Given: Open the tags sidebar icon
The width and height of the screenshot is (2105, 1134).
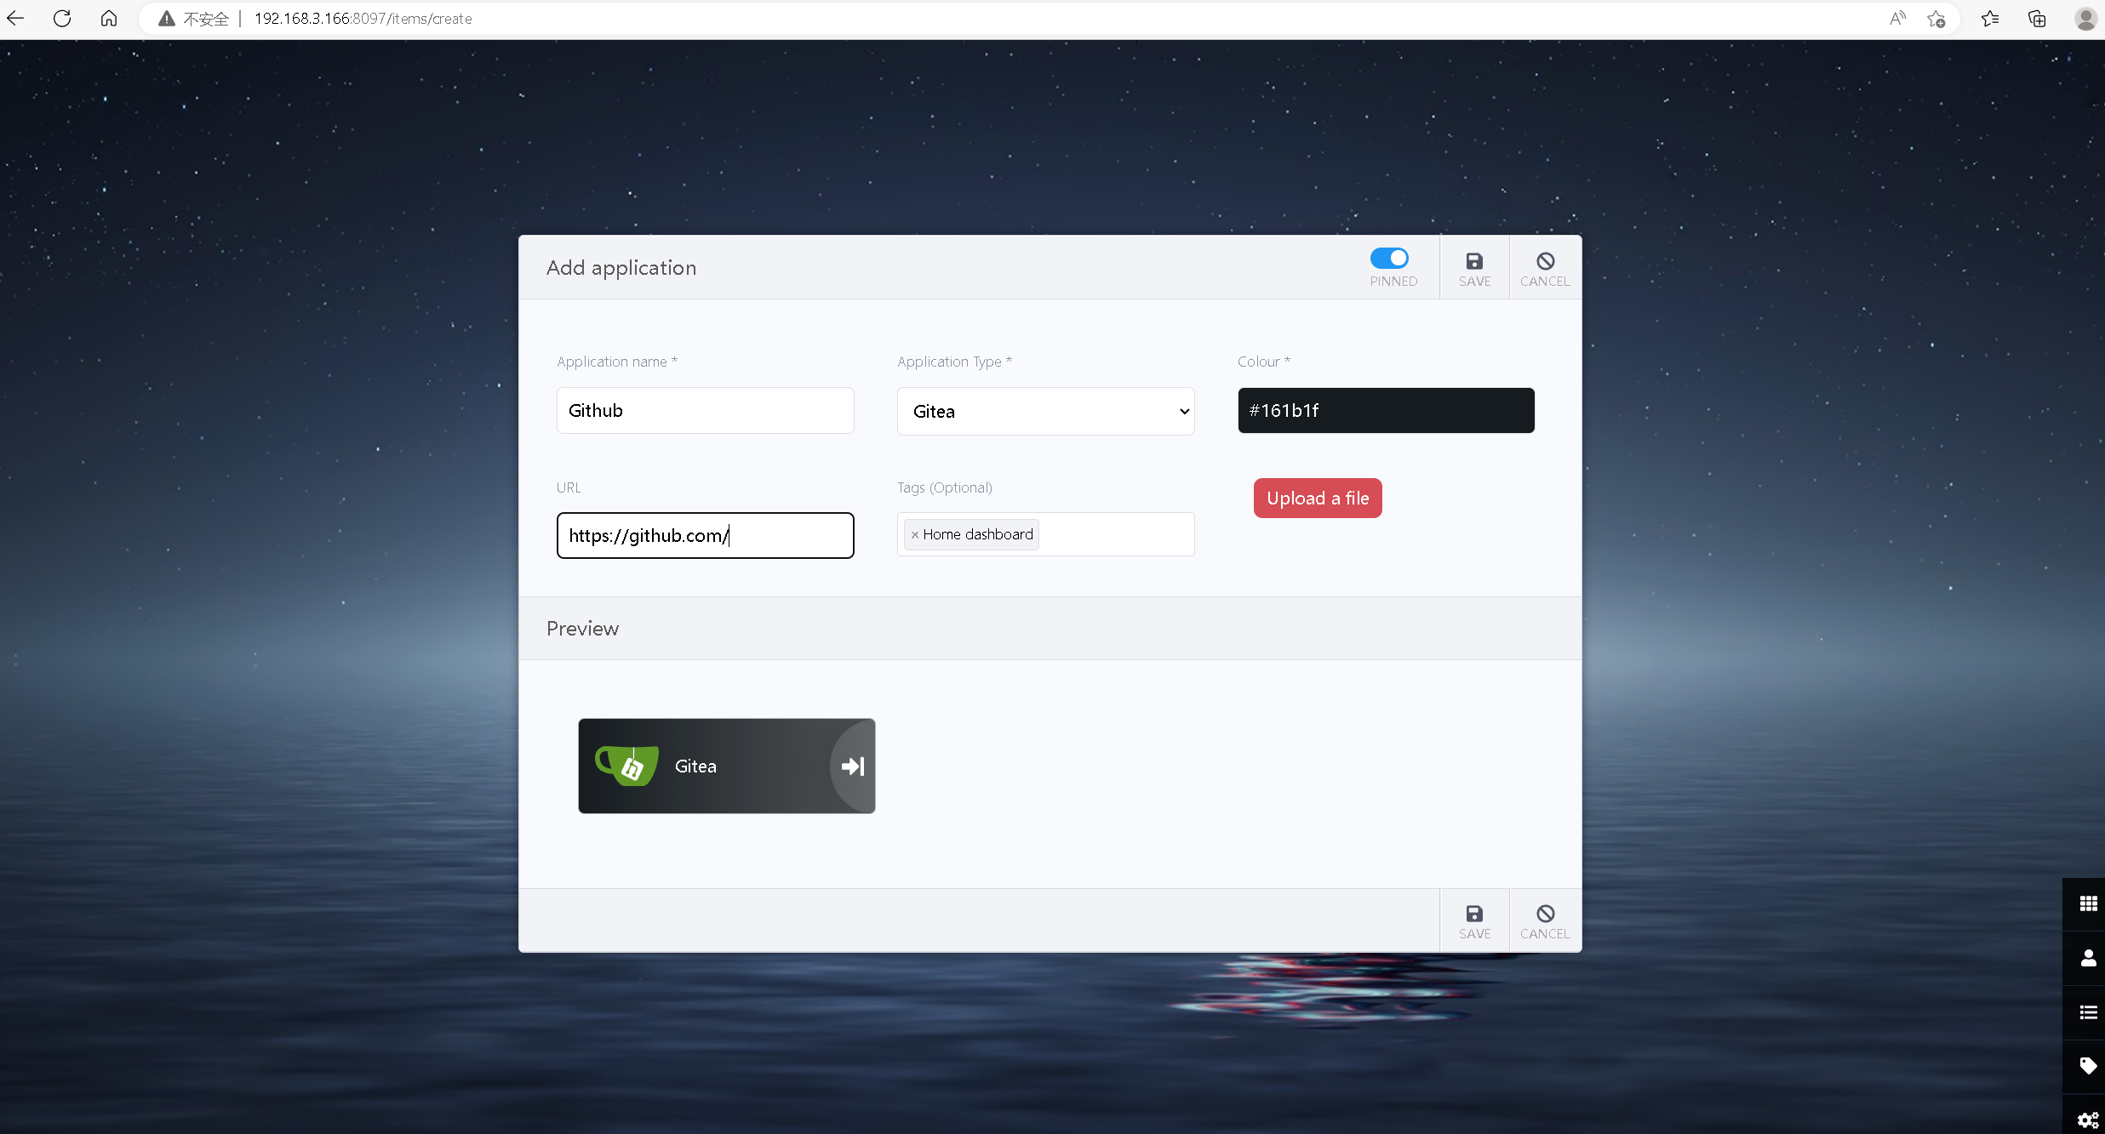Looking at the screenshot, I should pyautogui.click(x=2087, y=1066).
